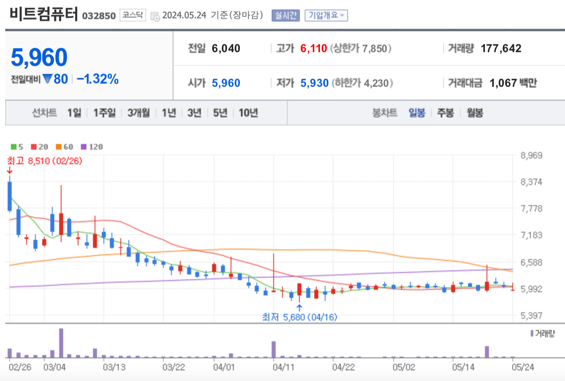565x381 pixels.
Task: Click the blue down-triangle price change icon
Action: 47,79
